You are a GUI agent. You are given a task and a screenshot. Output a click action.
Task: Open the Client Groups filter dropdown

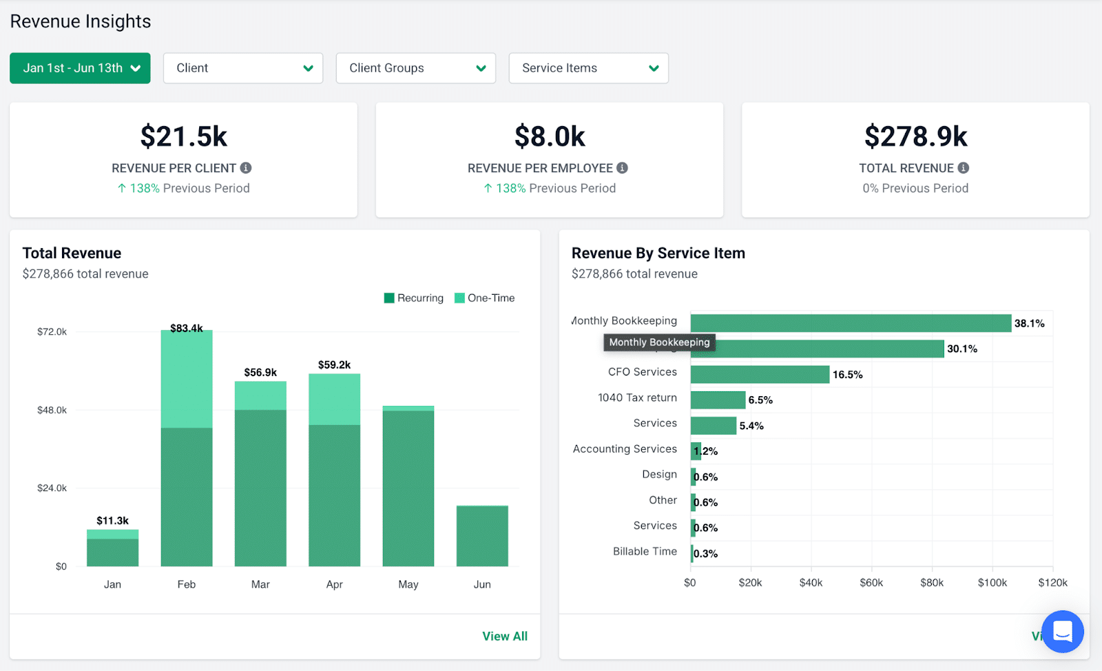[416, 68]
